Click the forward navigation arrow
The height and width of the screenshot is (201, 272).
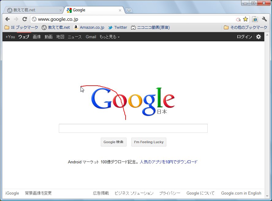tap(16, 19)
